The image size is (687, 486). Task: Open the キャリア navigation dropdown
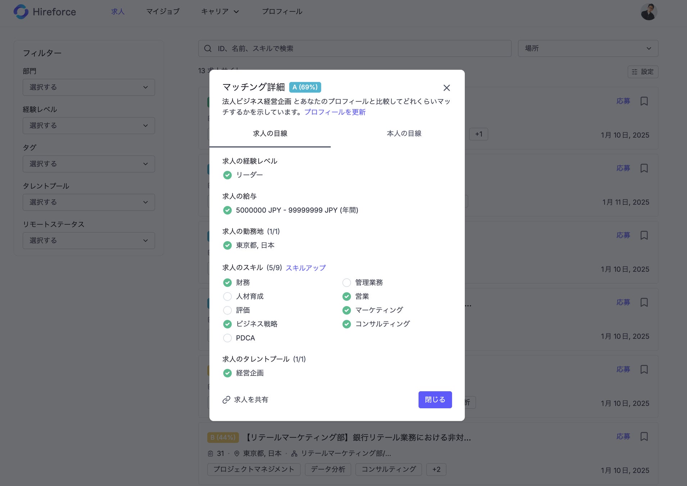[220, 12]
